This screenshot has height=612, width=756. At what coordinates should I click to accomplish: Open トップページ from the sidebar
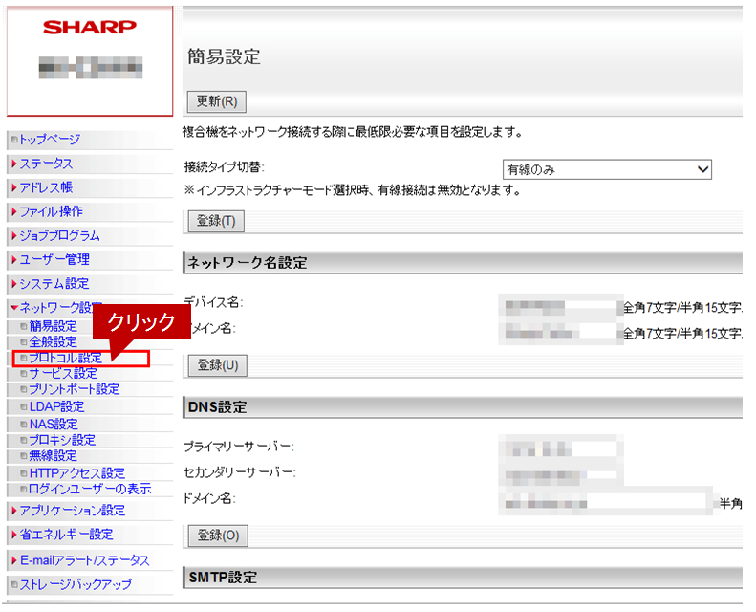tap(50, 140)
